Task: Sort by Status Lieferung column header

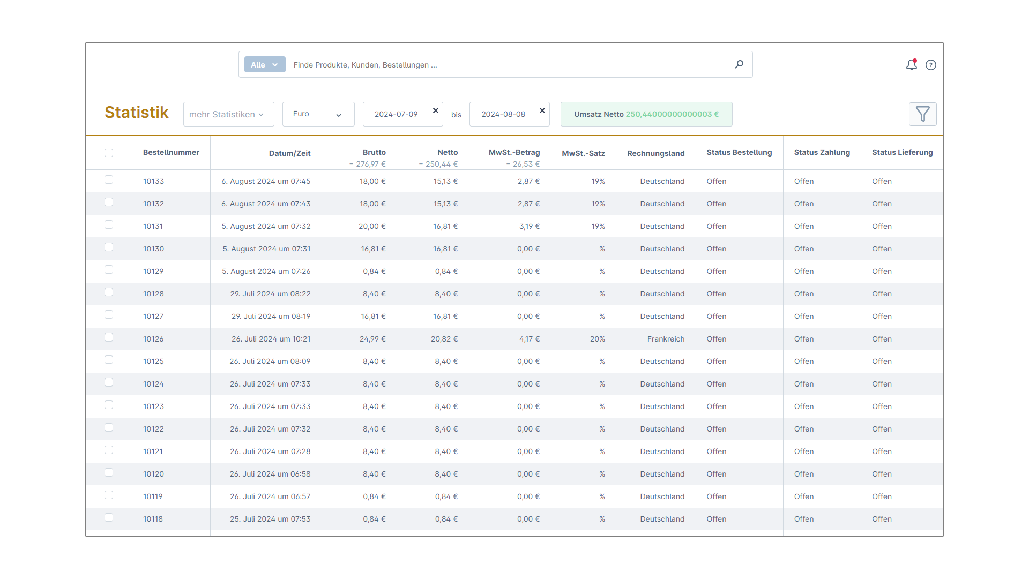Action: [903, 152]
